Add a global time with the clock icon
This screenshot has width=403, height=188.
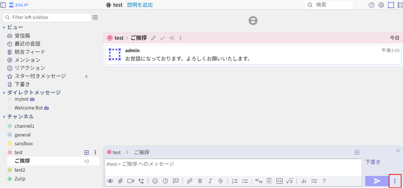(x=165, y=181)
